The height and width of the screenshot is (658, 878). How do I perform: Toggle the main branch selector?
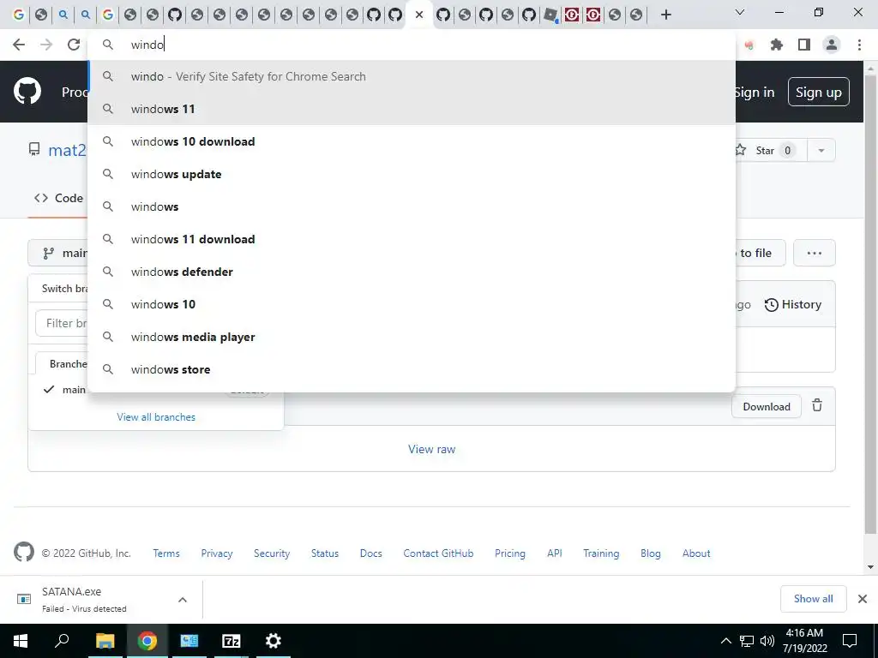58,254
